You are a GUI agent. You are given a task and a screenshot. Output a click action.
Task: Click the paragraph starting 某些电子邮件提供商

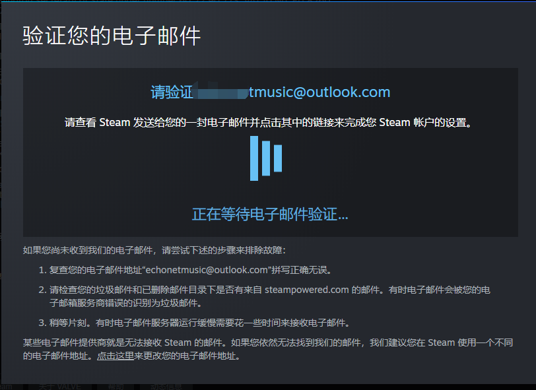268,349
